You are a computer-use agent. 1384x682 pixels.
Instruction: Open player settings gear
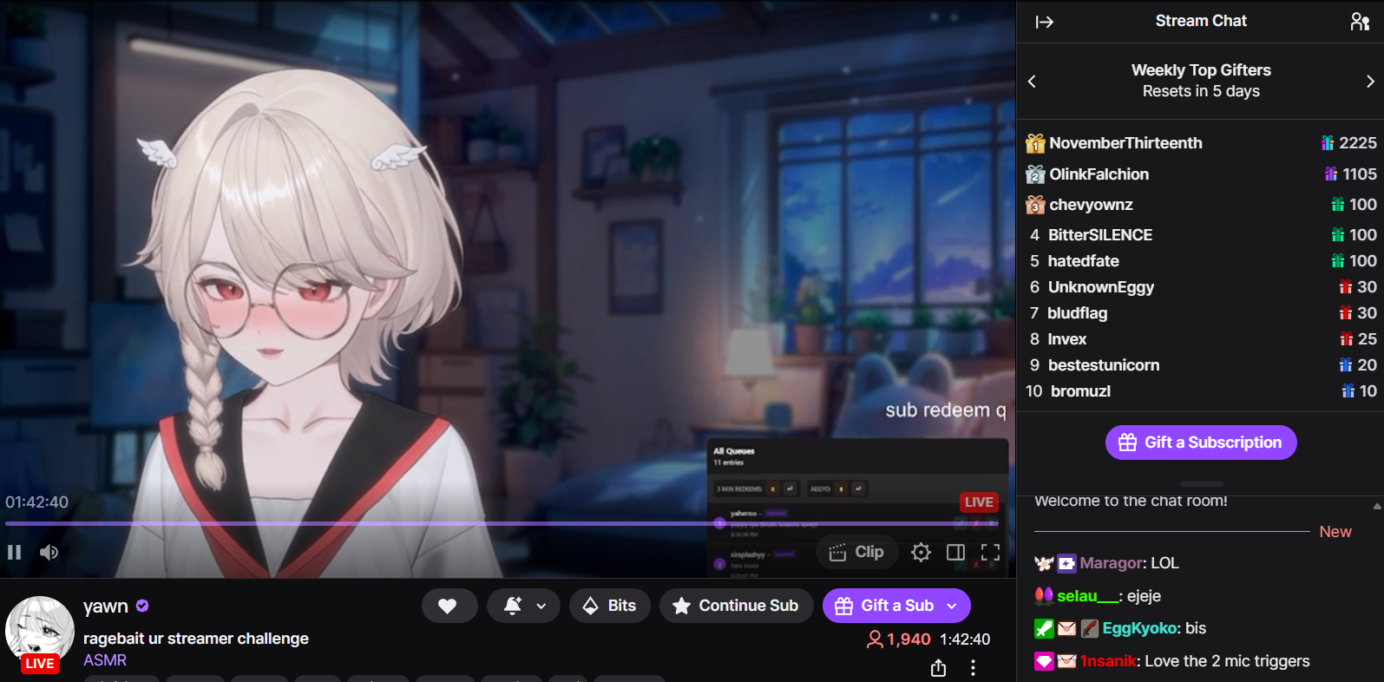coord(921,552)
